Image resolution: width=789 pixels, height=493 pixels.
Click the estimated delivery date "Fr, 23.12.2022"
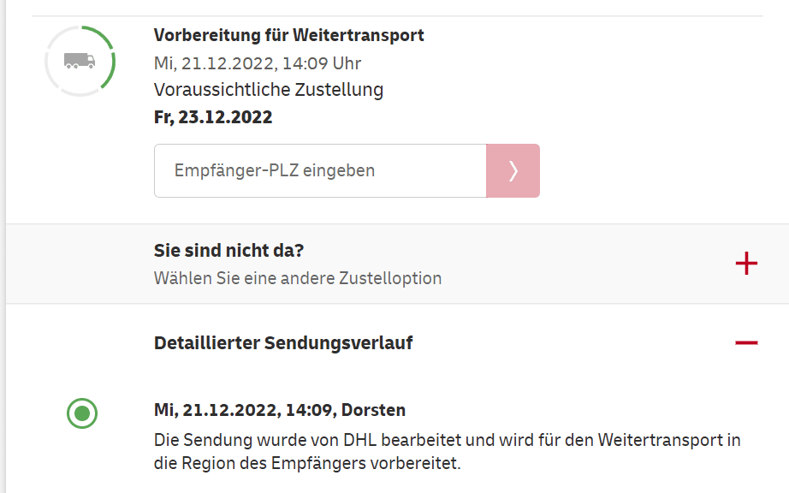[213, 117]
